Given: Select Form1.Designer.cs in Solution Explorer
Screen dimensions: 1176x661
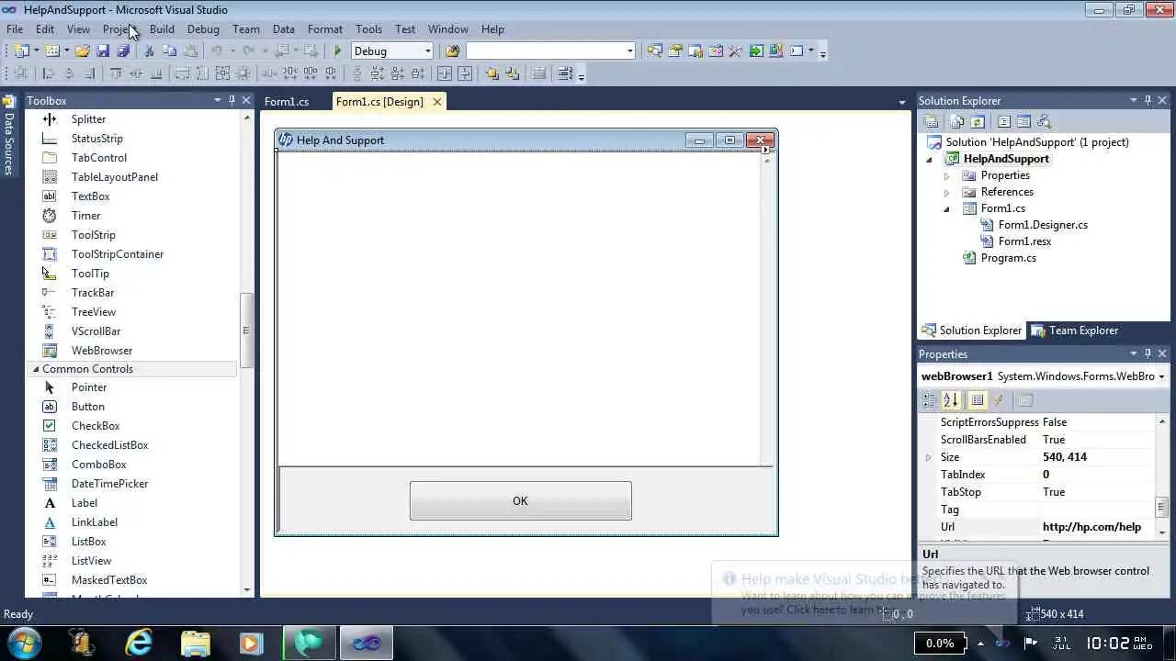Looking at the screenshot, I should point(1043,225).
